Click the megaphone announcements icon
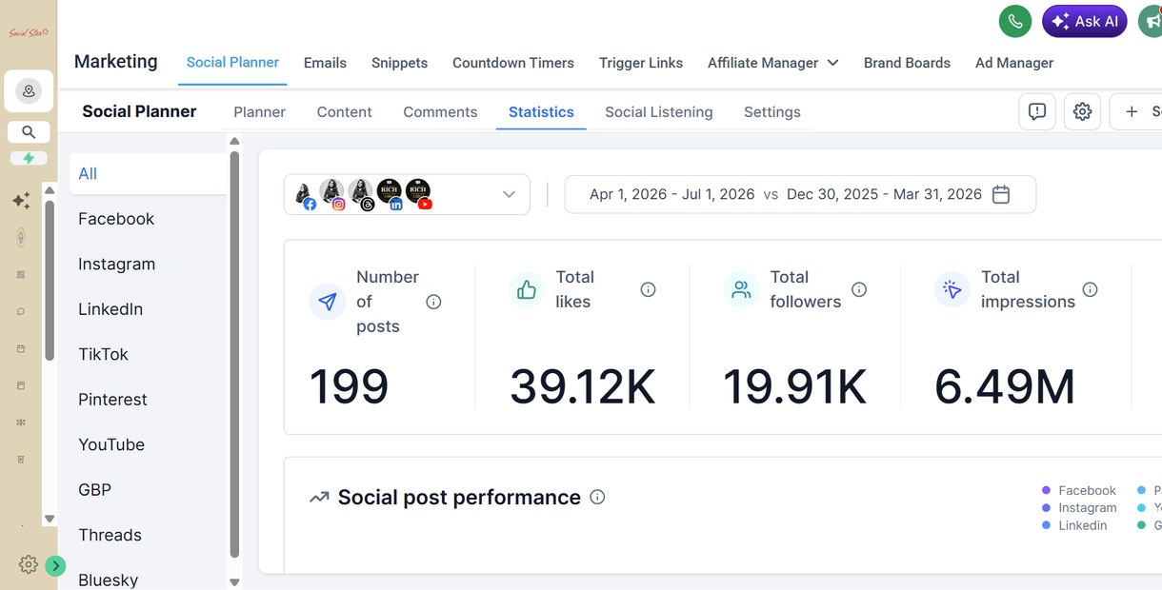This screenshot has width=1162, height=590. coord(1152,21)
